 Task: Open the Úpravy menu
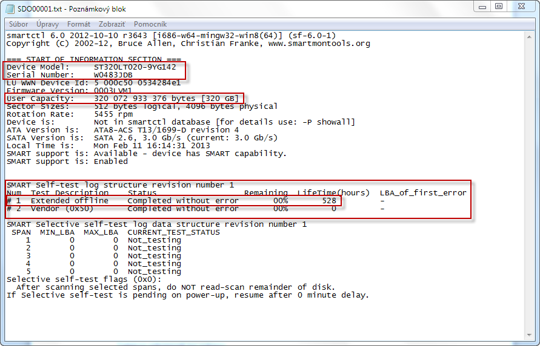pyautogui.click(x=47, y=24)
